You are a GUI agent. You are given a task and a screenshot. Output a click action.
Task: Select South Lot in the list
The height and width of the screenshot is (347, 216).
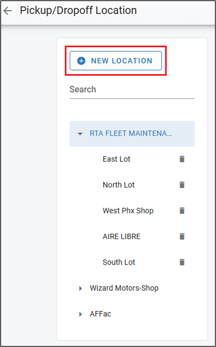pos(119,262)
